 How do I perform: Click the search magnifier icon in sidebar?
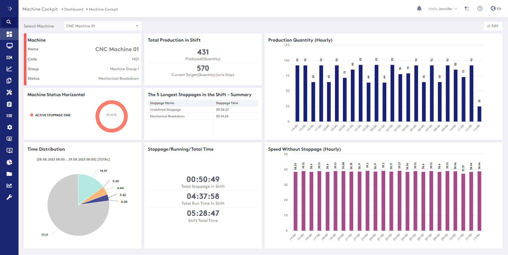[x=9, y=22]
